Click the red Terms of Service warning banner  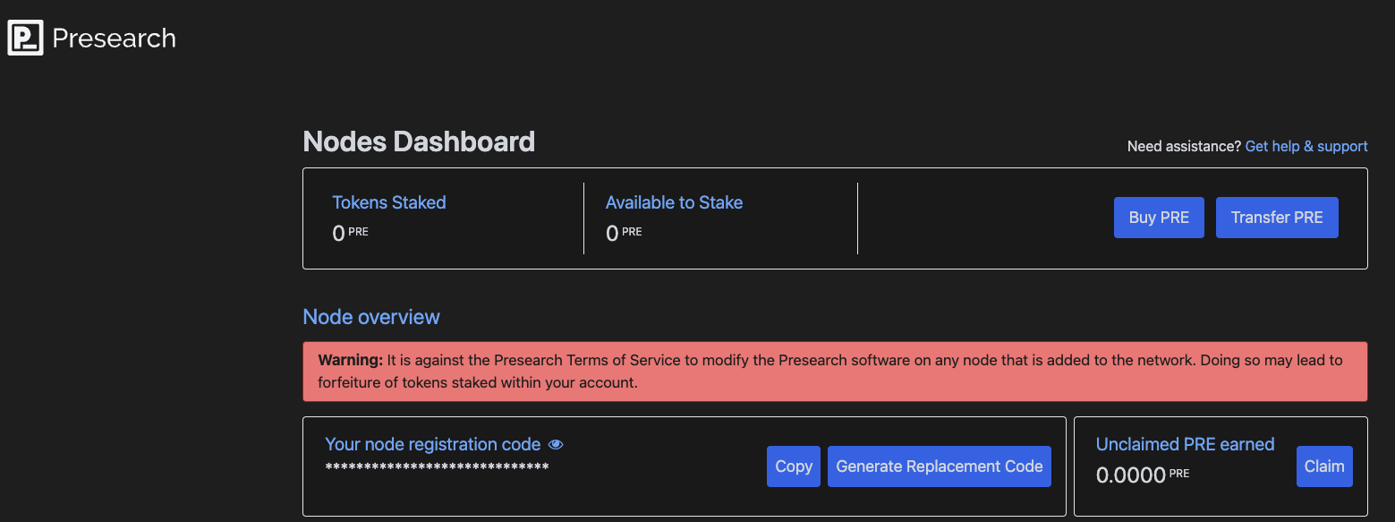coord(834,371)
